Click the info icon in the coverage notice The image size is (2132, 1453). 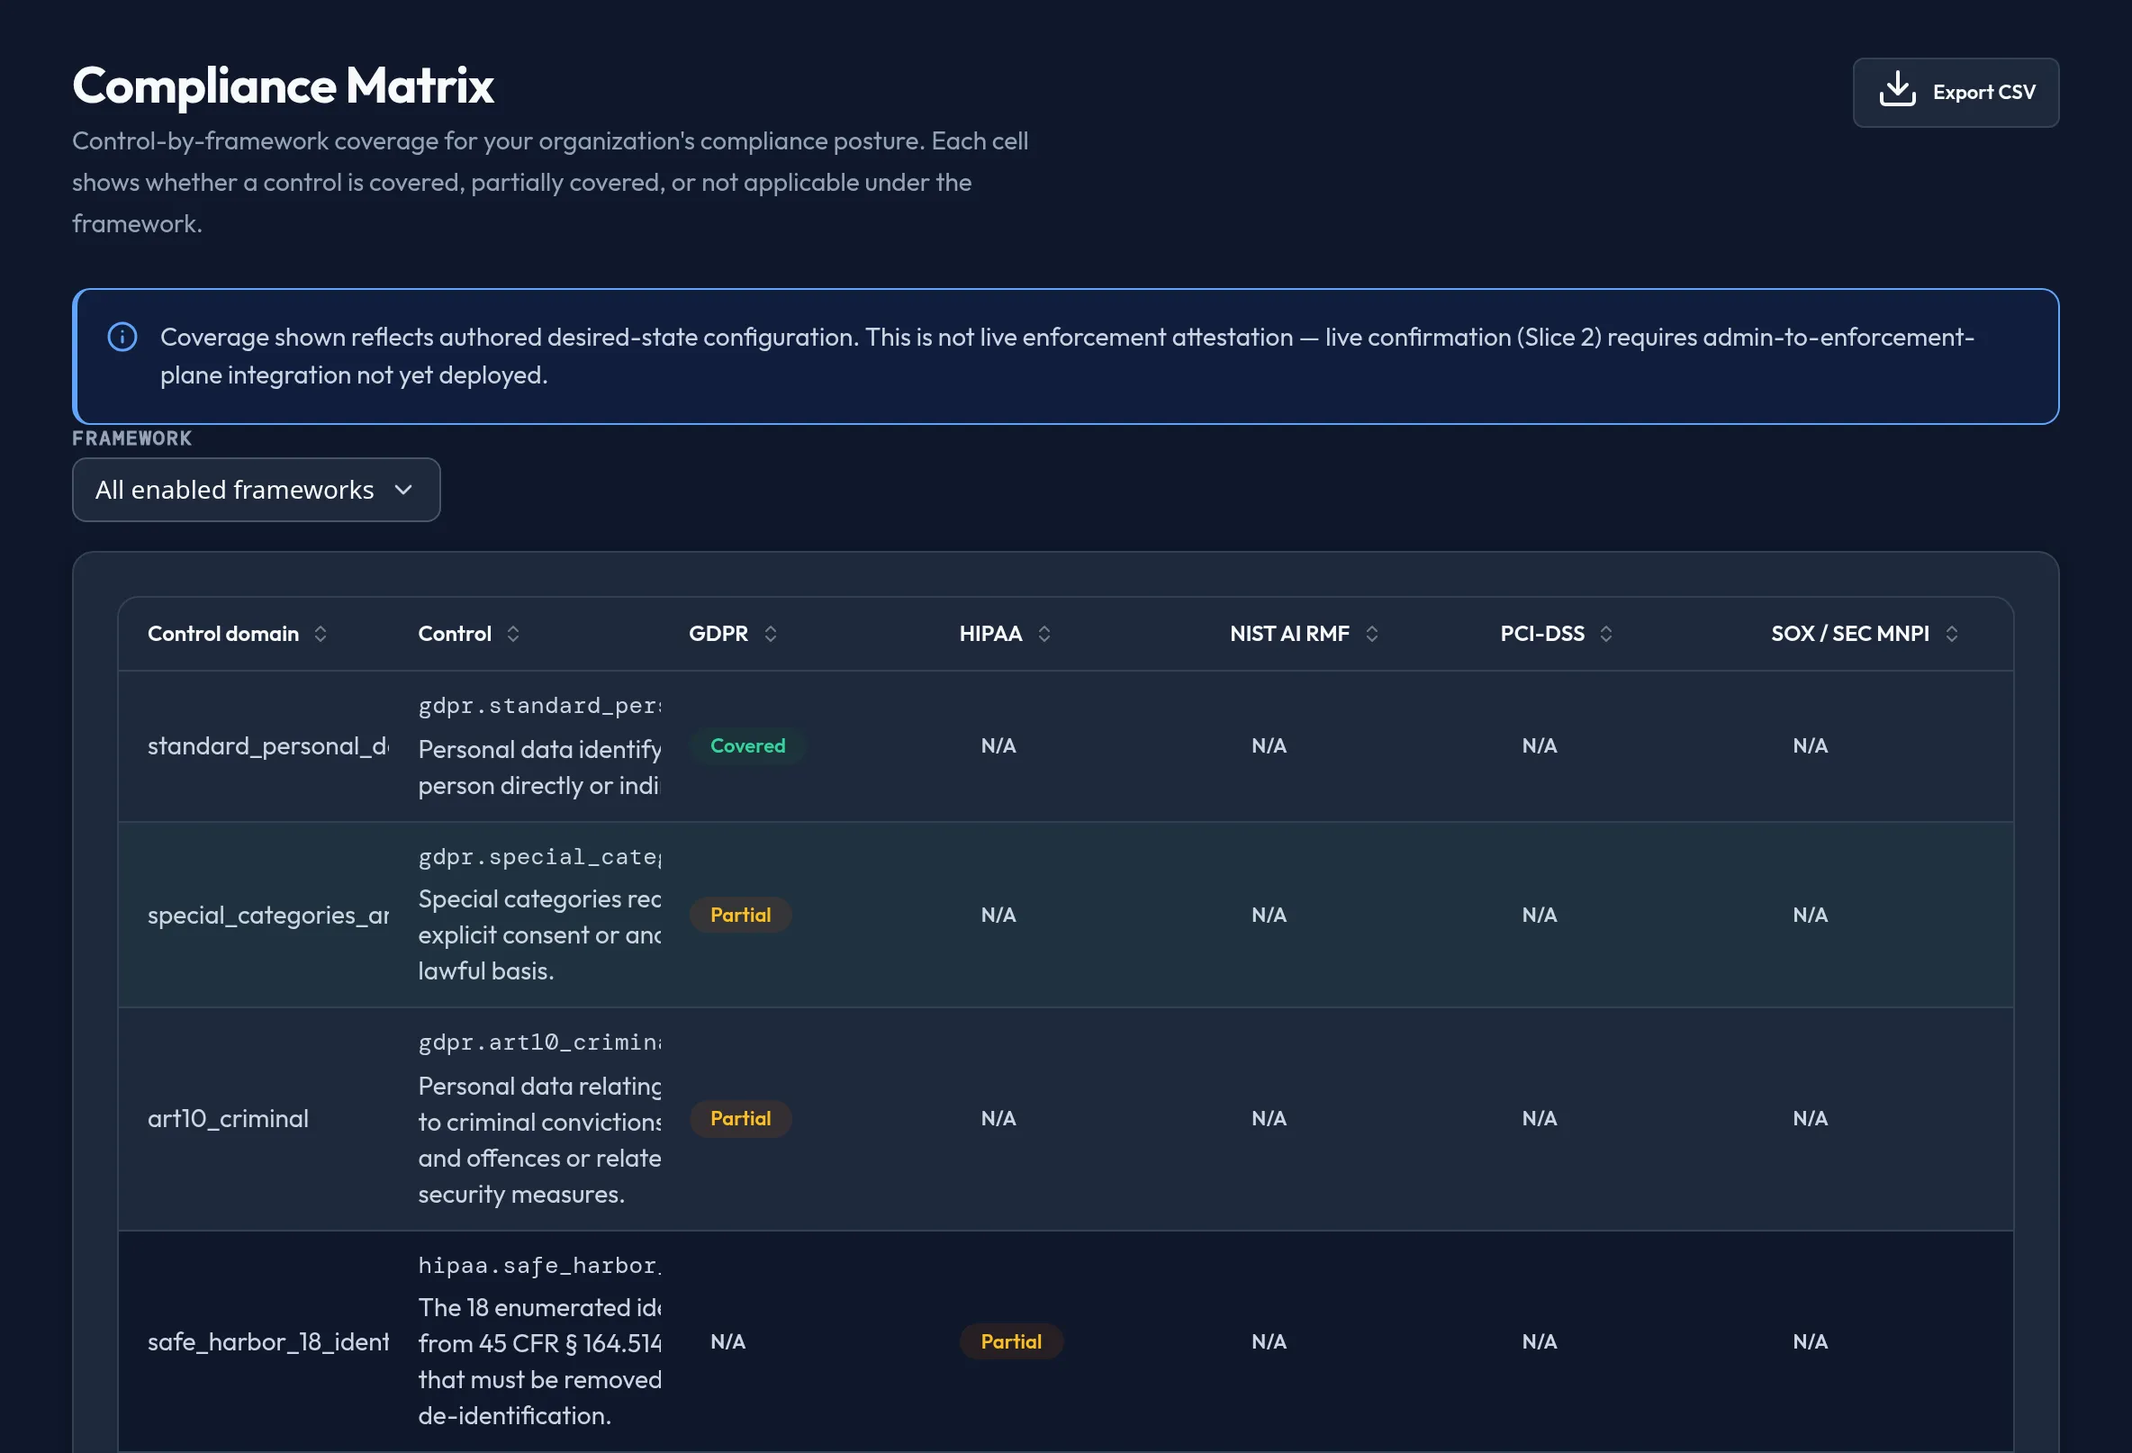[x=122, y=337]
